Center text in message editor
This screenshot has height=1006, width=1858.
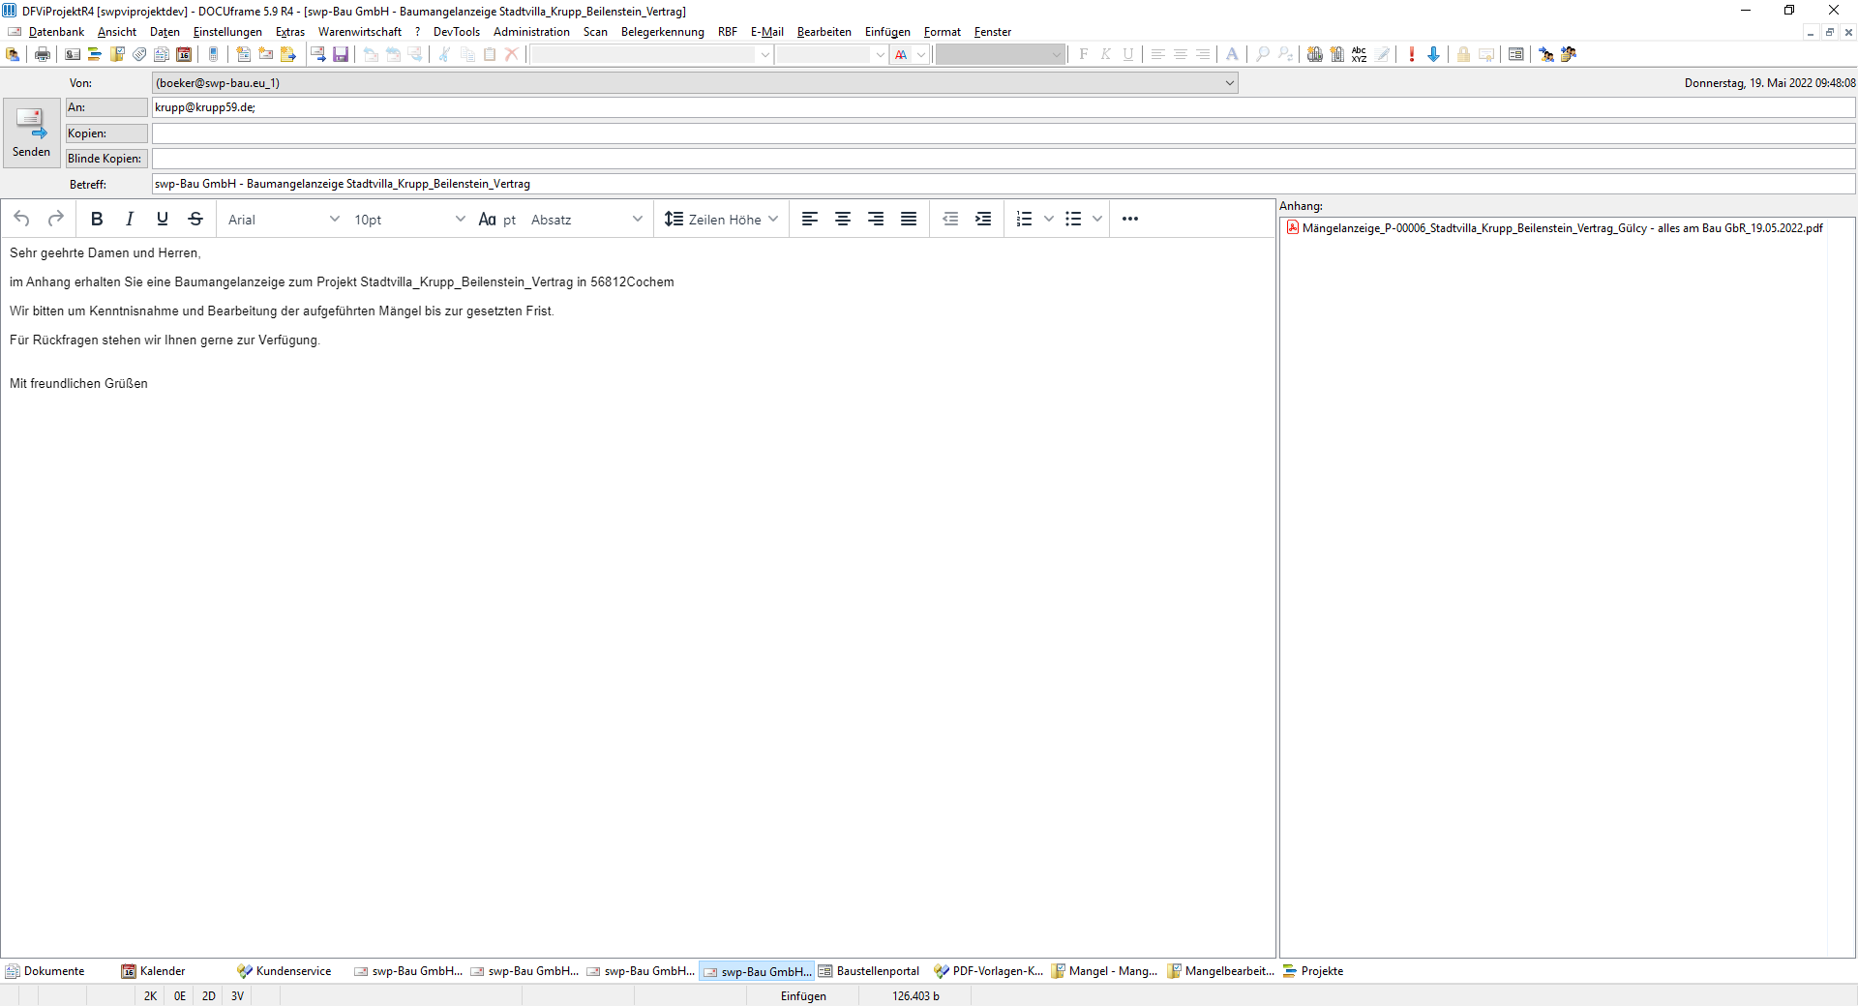coord(843,219)
